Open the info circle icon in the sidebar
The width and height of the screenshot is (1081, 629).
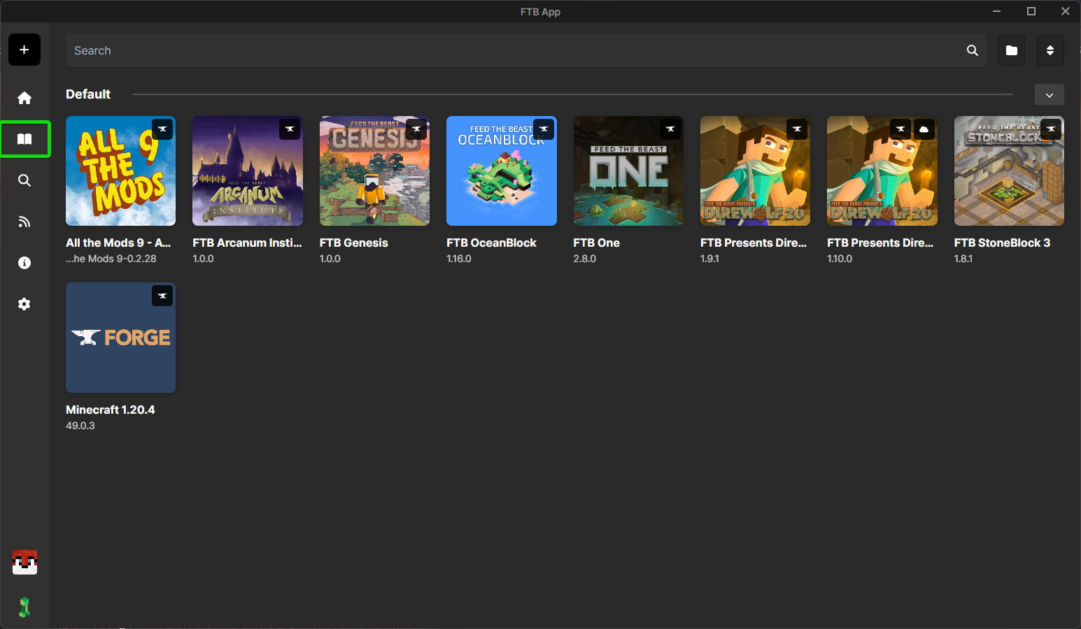click(24, 263)
